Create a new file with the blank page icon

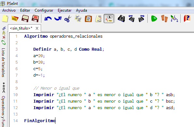(x=5, y=19)
